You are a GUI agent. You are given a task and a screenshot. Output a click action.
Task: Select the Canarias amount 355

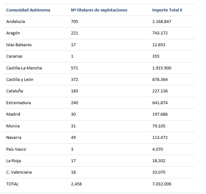[156, 56]
